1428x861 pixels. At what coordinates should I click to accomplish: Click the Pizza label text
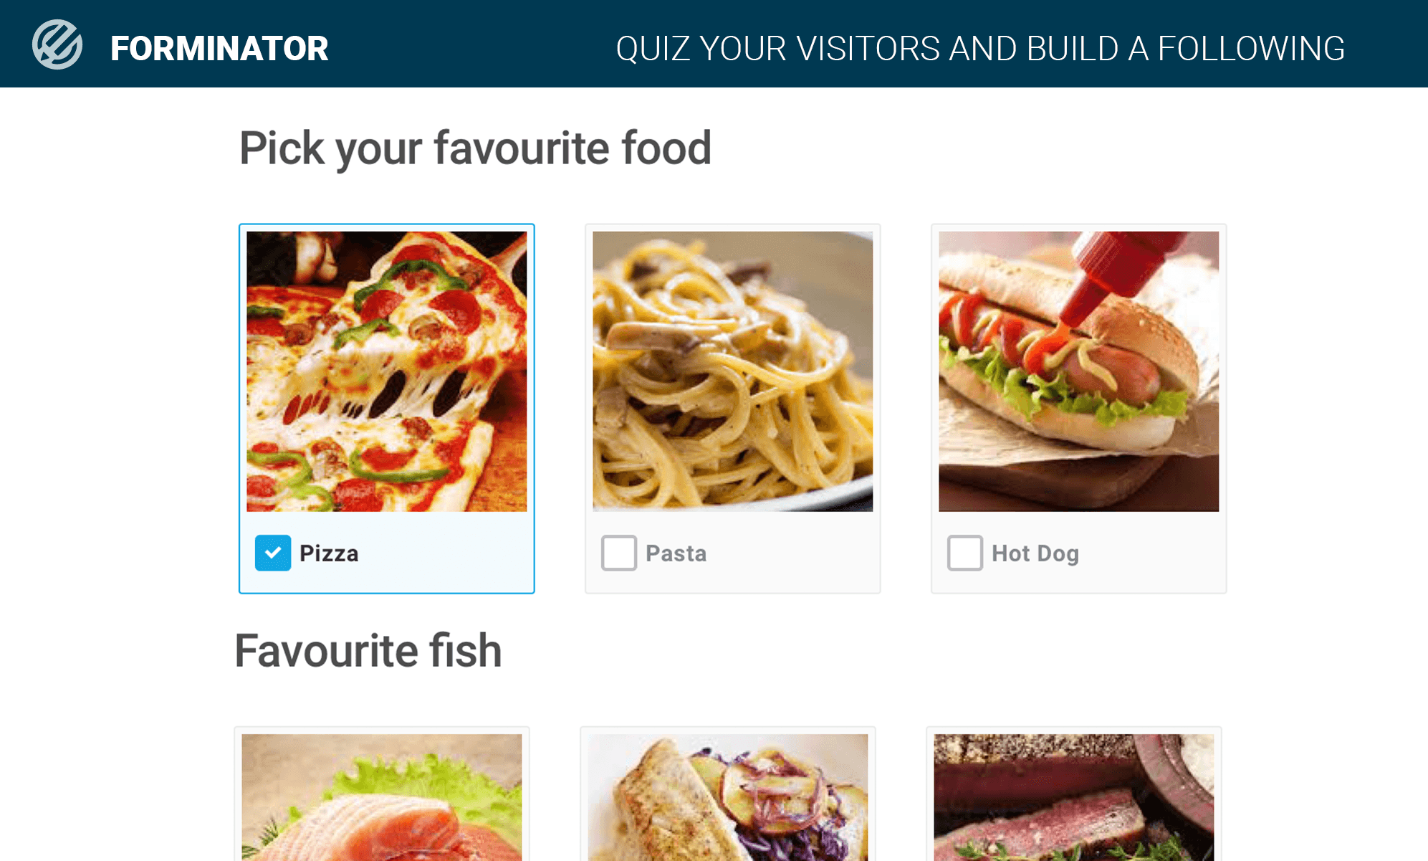coord(329,553)
